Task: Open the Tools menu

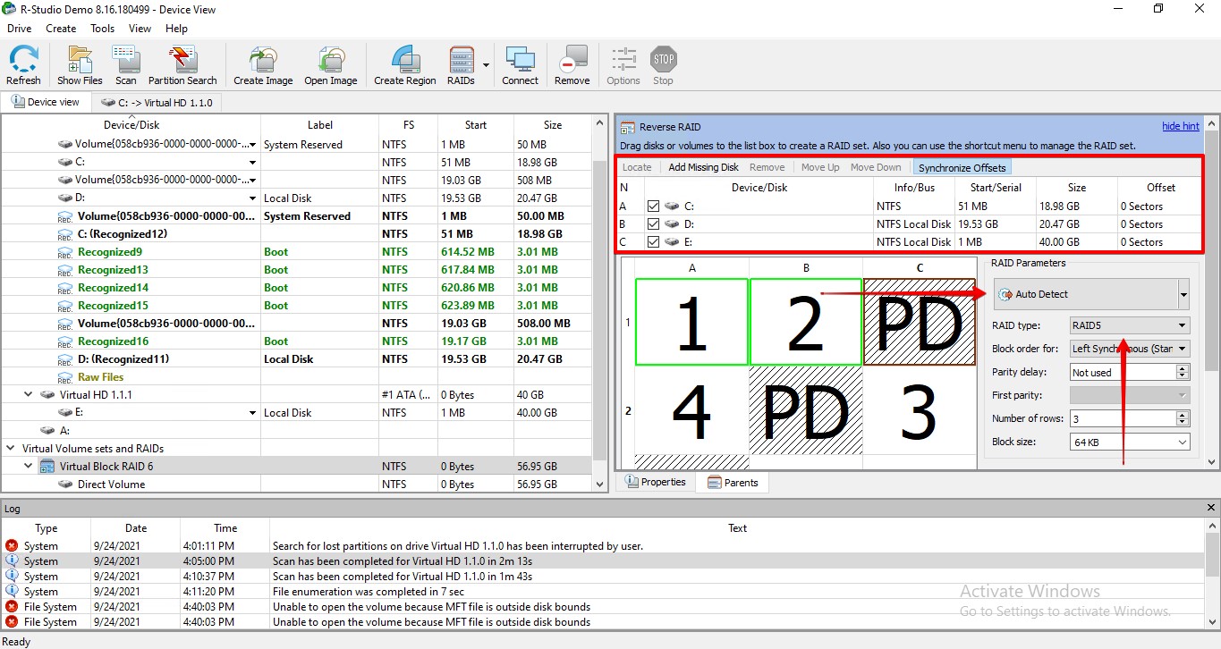Action: pyautogui.click(x=101, y=28)
